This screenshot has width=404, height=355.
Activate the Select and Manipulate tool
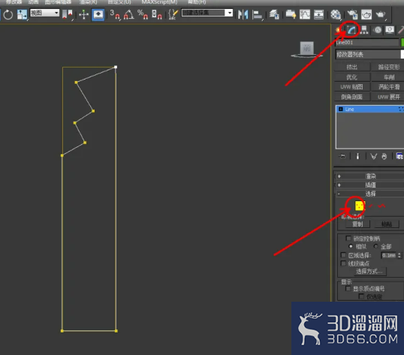click(x=84, y=14)
